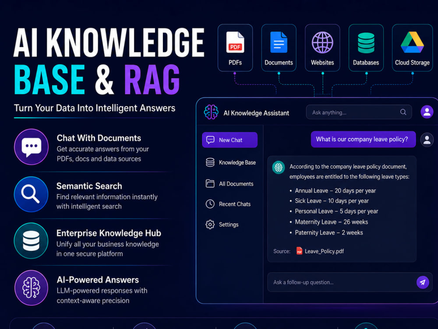Select the Documents card label
This screenshot has width=438, height=329.
(279, 62)
